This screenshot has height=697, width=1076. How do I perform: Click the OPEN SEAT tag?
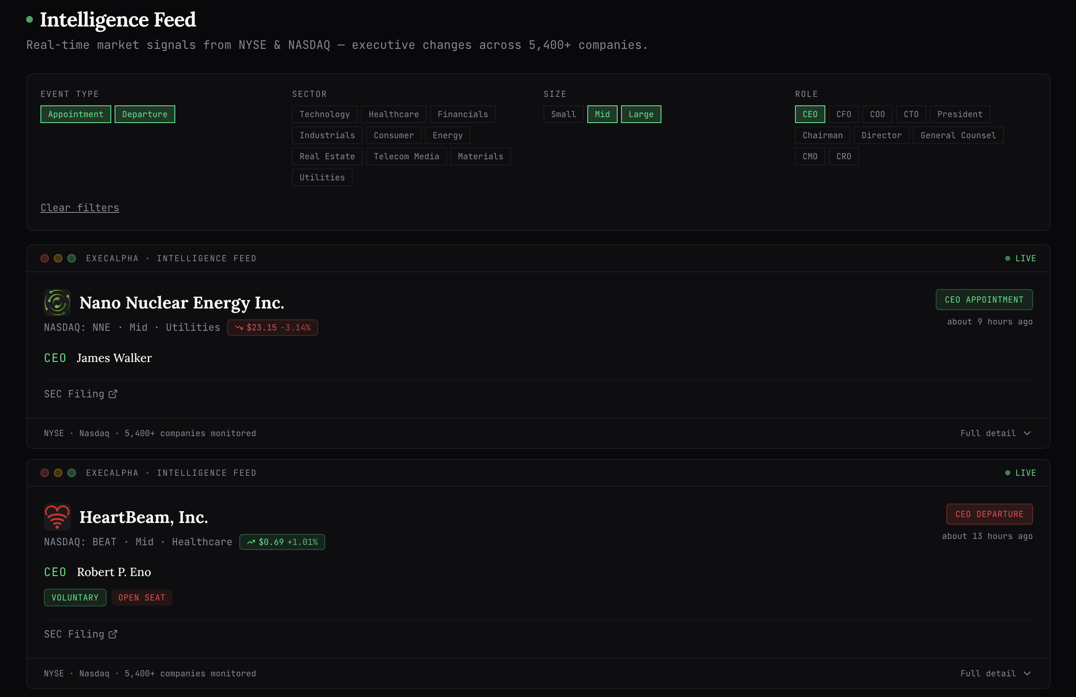(142, 598)
